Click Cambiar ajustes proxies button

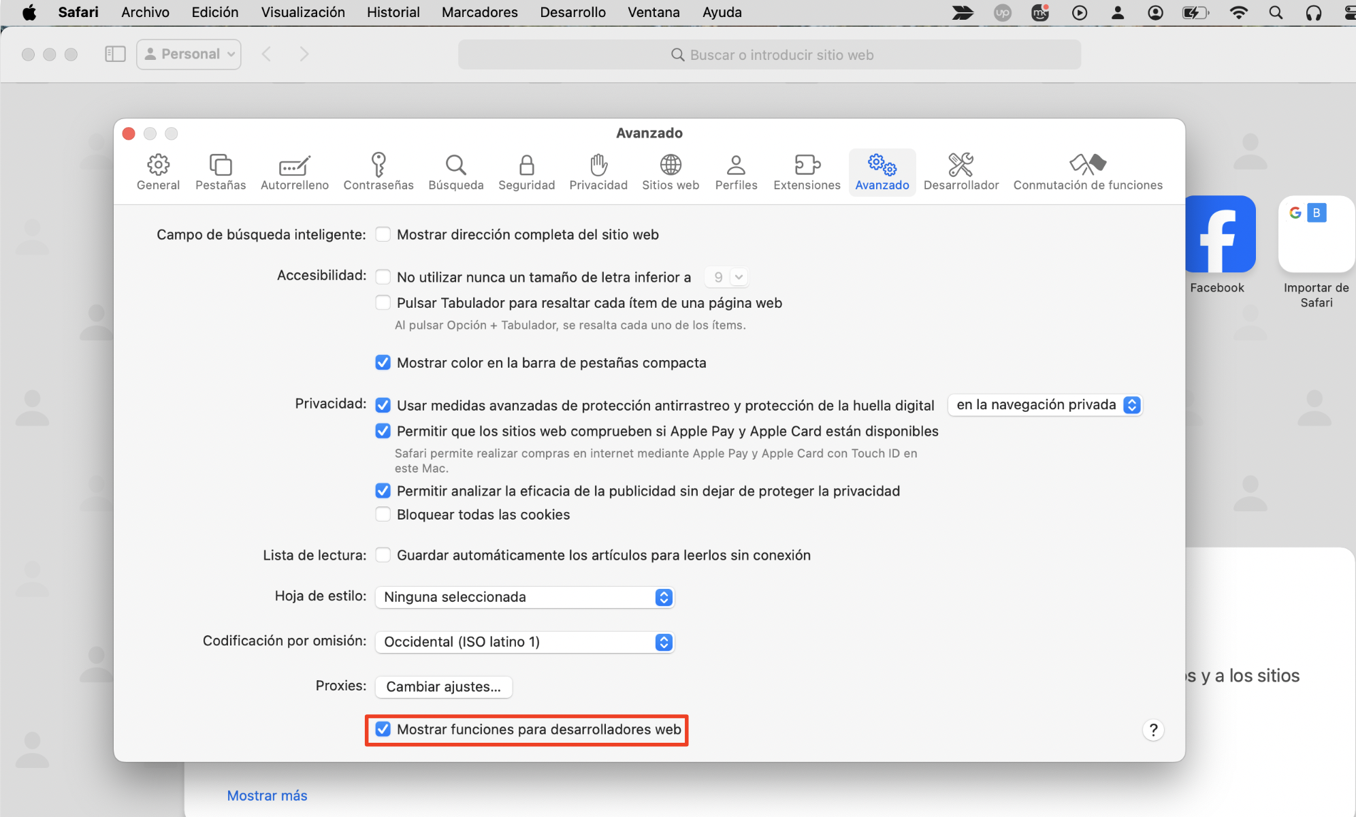click(444, 686)
